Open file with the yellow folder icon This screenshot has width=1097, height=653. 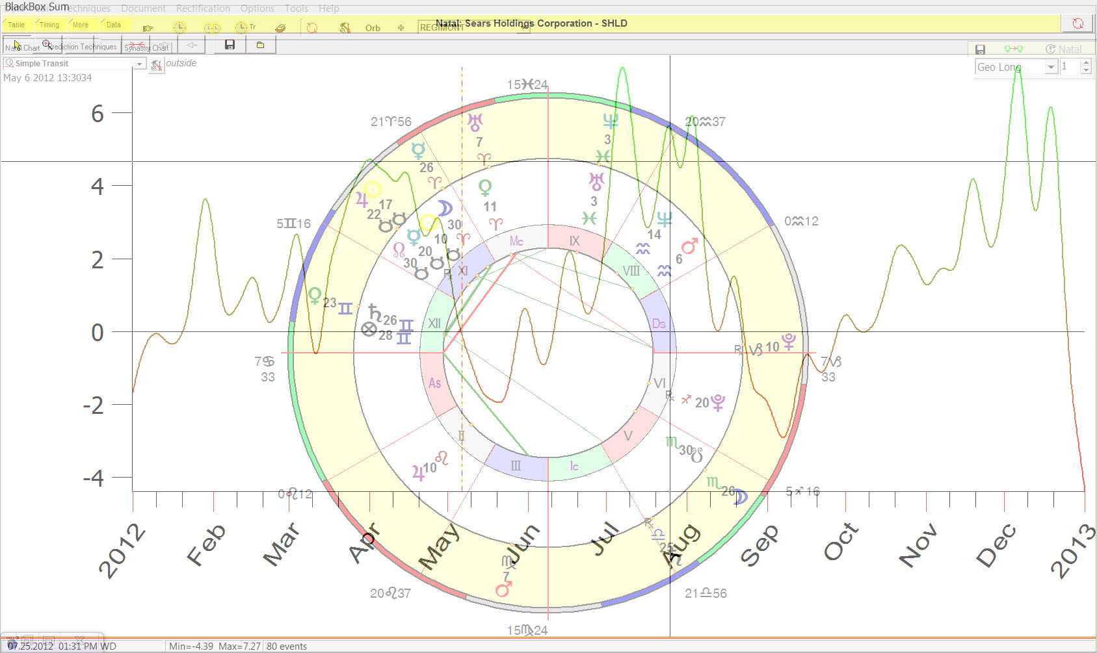point(260,45)
